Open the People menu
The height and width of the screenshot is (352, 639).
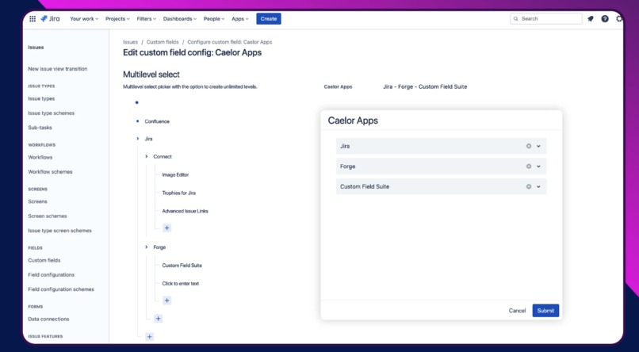[x=214, y=19]
